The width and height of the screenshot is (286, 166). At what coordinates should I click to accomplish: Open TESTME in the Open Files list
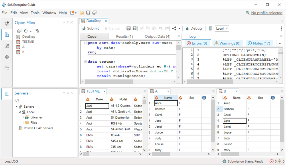pyautogui.click(x=28, y=42)
